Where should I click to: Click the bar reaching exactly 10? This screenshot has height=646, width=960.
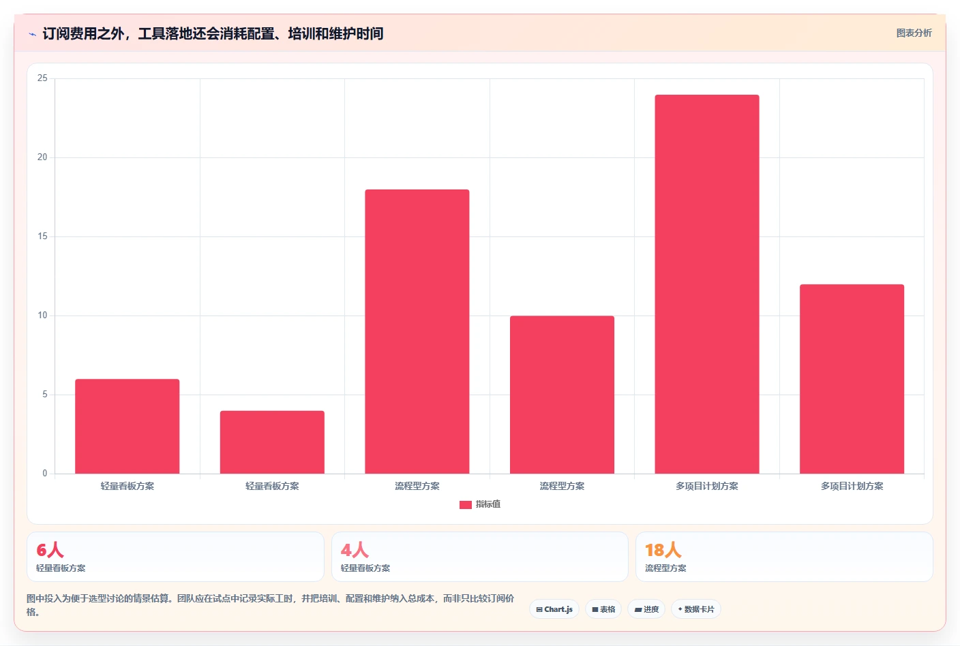point(562,395)
